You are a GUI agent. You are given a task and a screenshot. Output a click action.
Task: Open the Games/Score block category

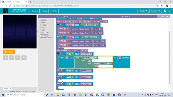tap(46, 37)
